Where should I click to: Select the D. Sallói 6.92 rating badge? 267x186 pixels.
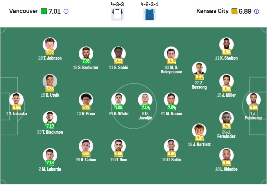tap(171, 154)
